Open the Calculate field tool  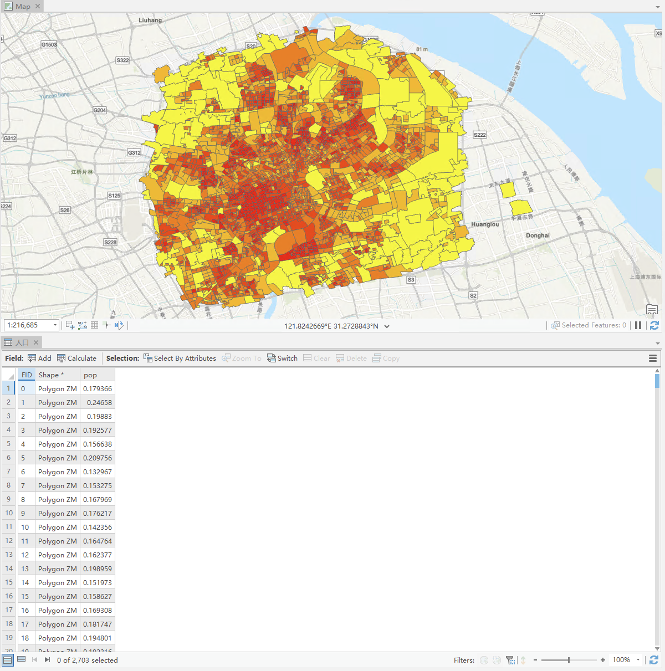coord(76,358)
